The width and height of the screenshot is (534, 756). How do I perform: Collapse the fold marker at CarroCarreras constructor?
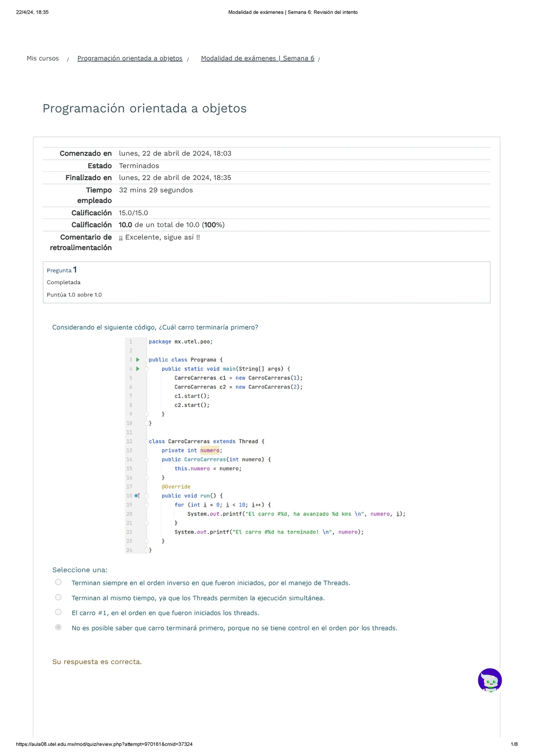pos(146,459)
